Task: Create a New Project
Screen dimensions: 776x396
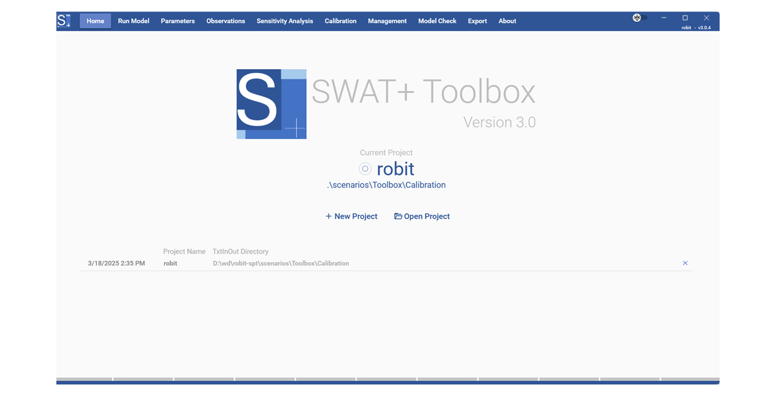Action: click(352, 216)
